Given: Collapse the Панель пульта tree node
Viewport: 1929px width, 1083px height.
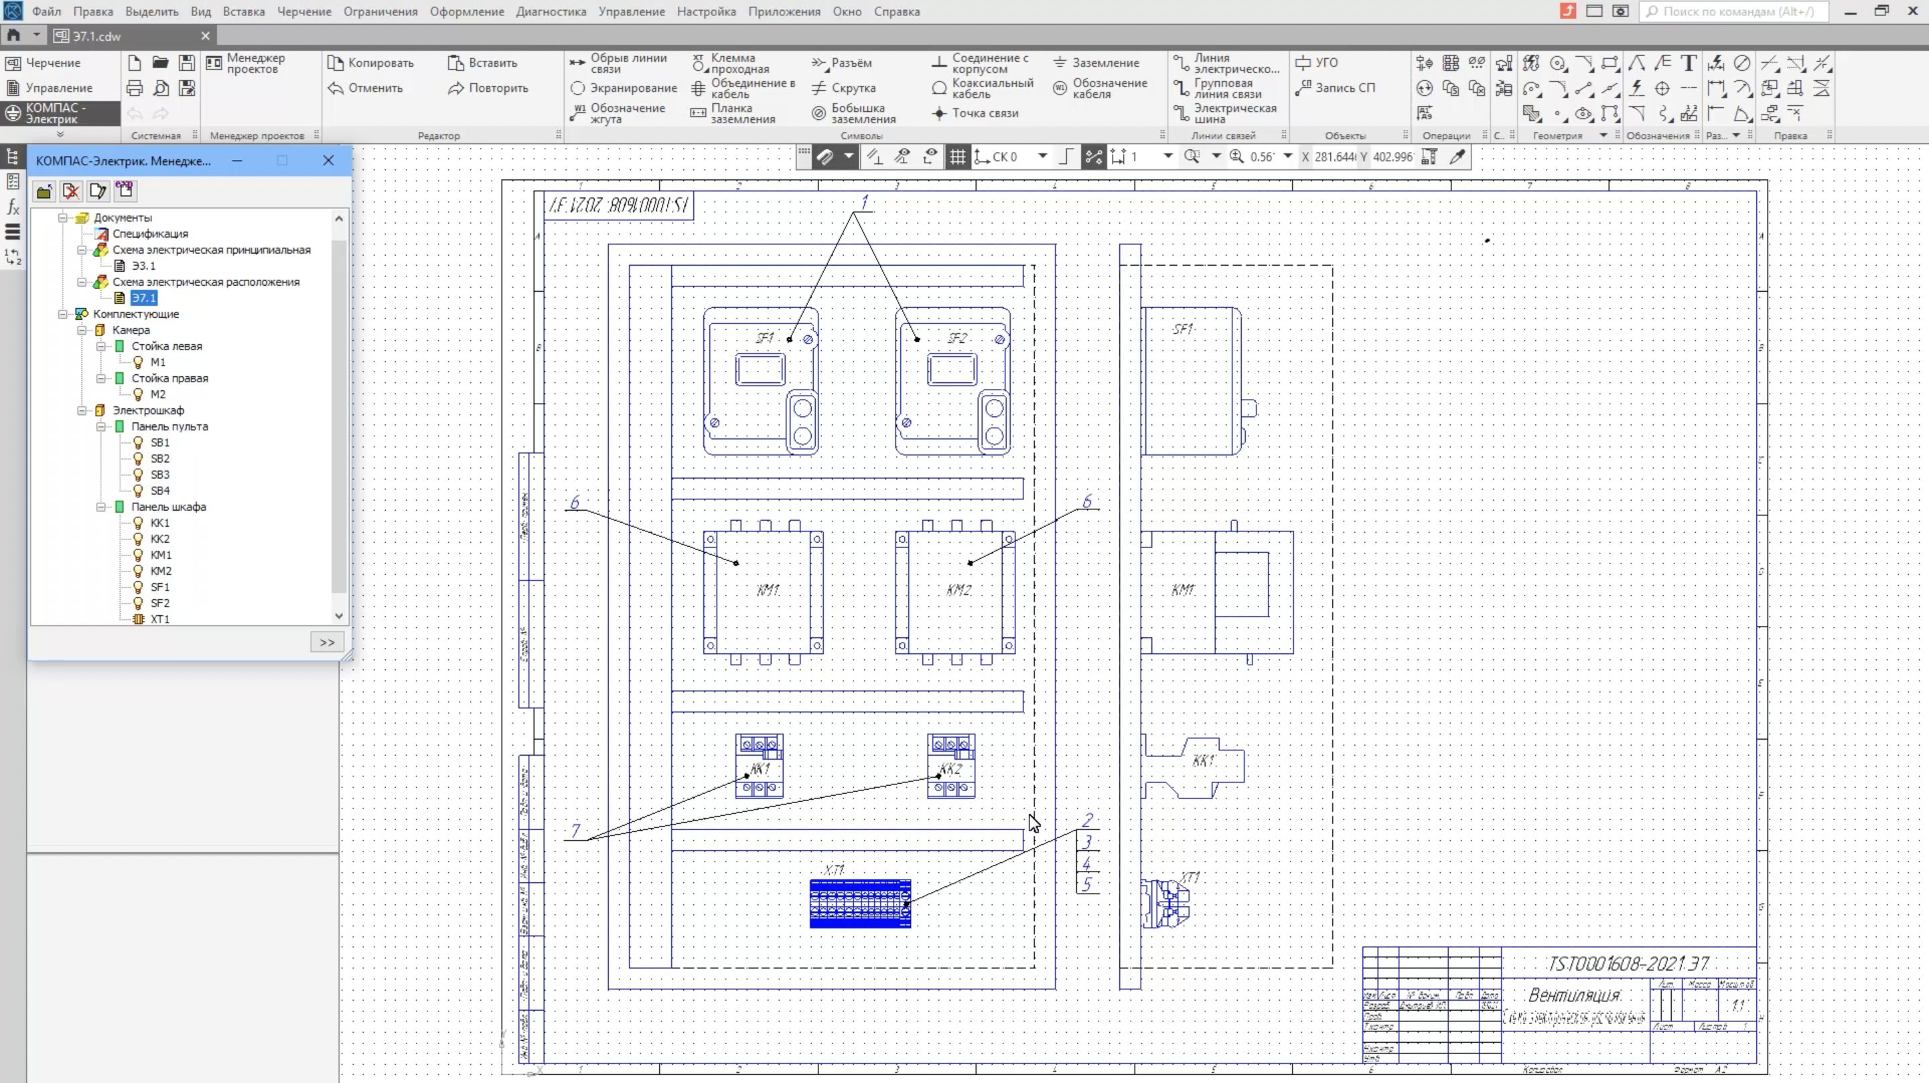Looking at the screenshot, I should pyautogui.click(x=100, y=426).
